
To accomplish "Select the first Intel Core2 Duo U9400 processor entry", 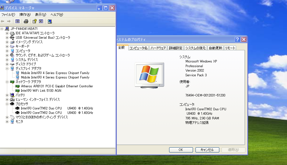I will [x=57, y=108].
